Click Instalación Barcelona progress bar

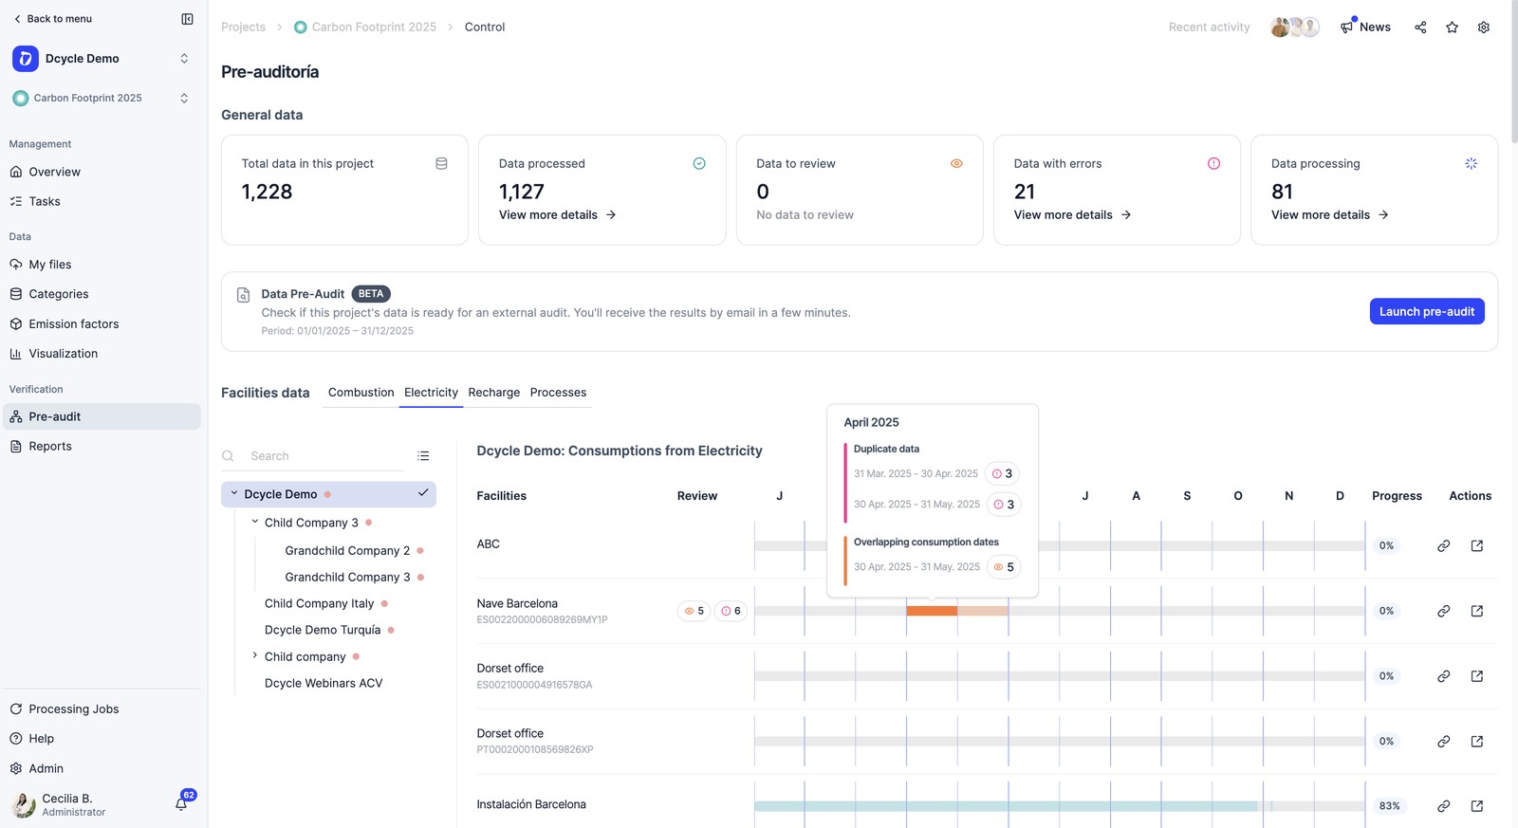[1059, 806]
